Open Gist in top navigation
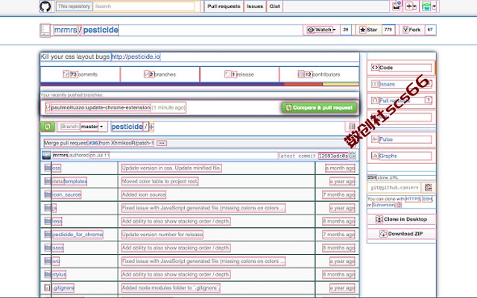The width and height of the screenshot is (477, 298). 274,7
